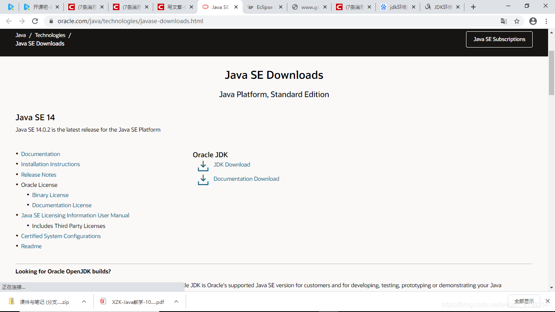Close the www.go tab
555x312 pixels.
click(325, 7)
